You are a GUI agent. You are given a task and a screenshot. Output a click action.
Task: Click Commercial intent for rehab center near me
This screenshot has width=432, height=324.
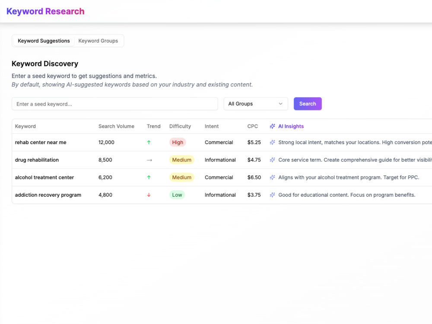[219, 142]
